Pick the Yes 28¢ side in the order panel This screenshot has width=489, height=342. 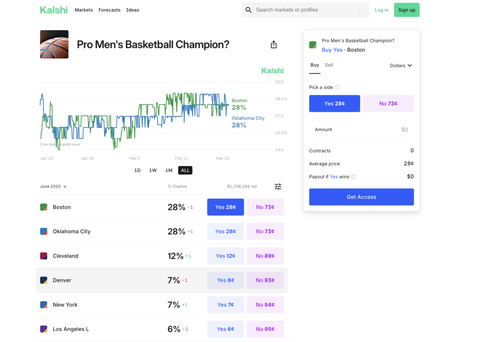(334, 104)
